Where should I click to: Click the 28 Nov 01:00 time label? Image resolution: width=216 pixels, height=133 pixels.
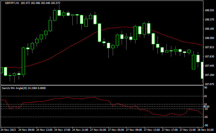[x=206, y=130]
